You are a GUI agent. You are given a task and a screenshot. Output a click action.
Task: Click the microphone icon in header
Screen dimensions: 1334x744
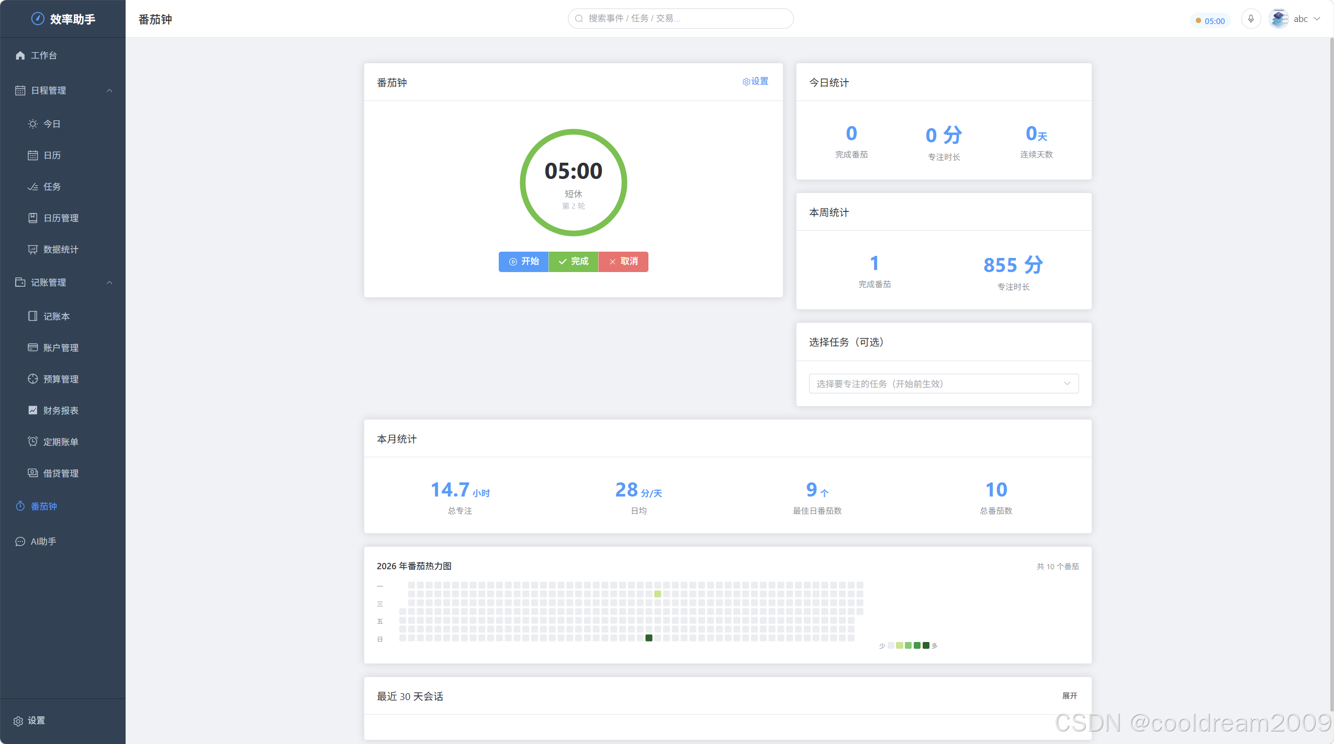1251,19
